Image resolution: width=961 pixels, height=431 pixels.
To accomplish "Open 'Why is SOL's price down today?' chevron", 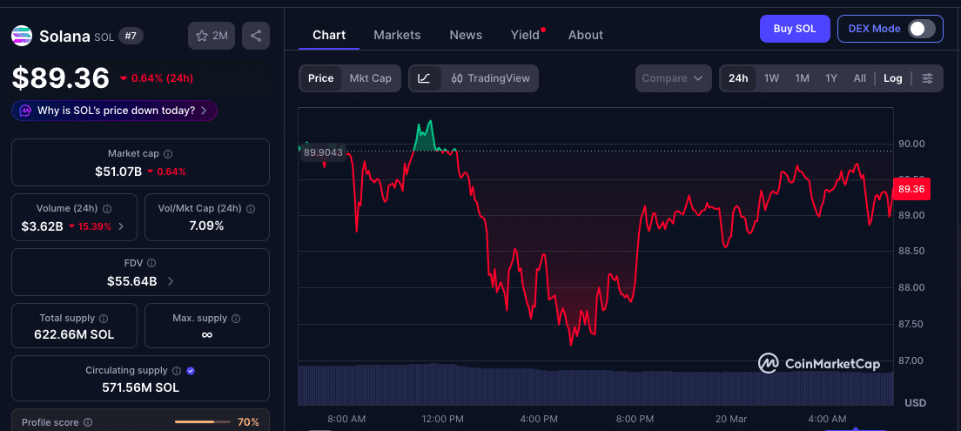I will (204, 111).
